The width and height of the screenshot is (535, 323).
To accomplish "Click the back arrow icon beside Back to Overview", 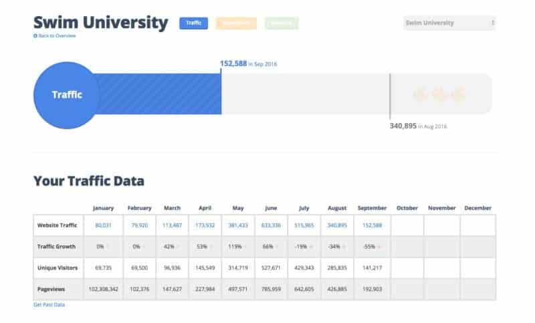I will tap(35, 36).
